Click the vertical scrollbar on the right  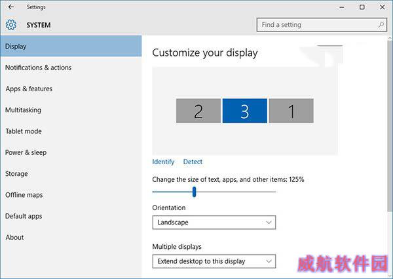click(x=390, y=125)
